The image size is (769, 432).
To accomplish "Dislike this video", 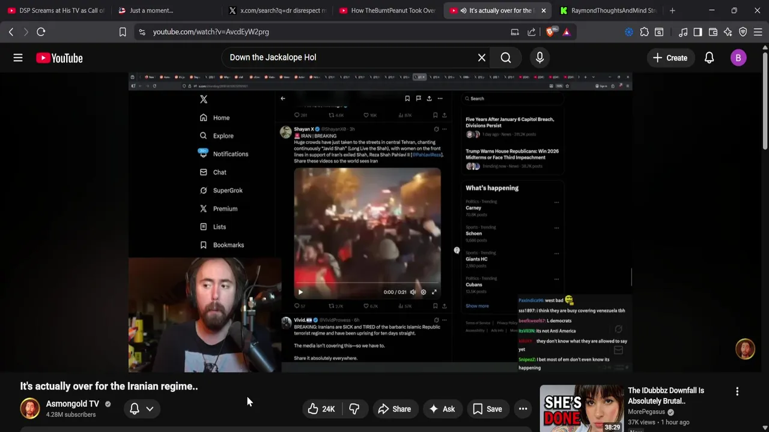I will [354, 409].
